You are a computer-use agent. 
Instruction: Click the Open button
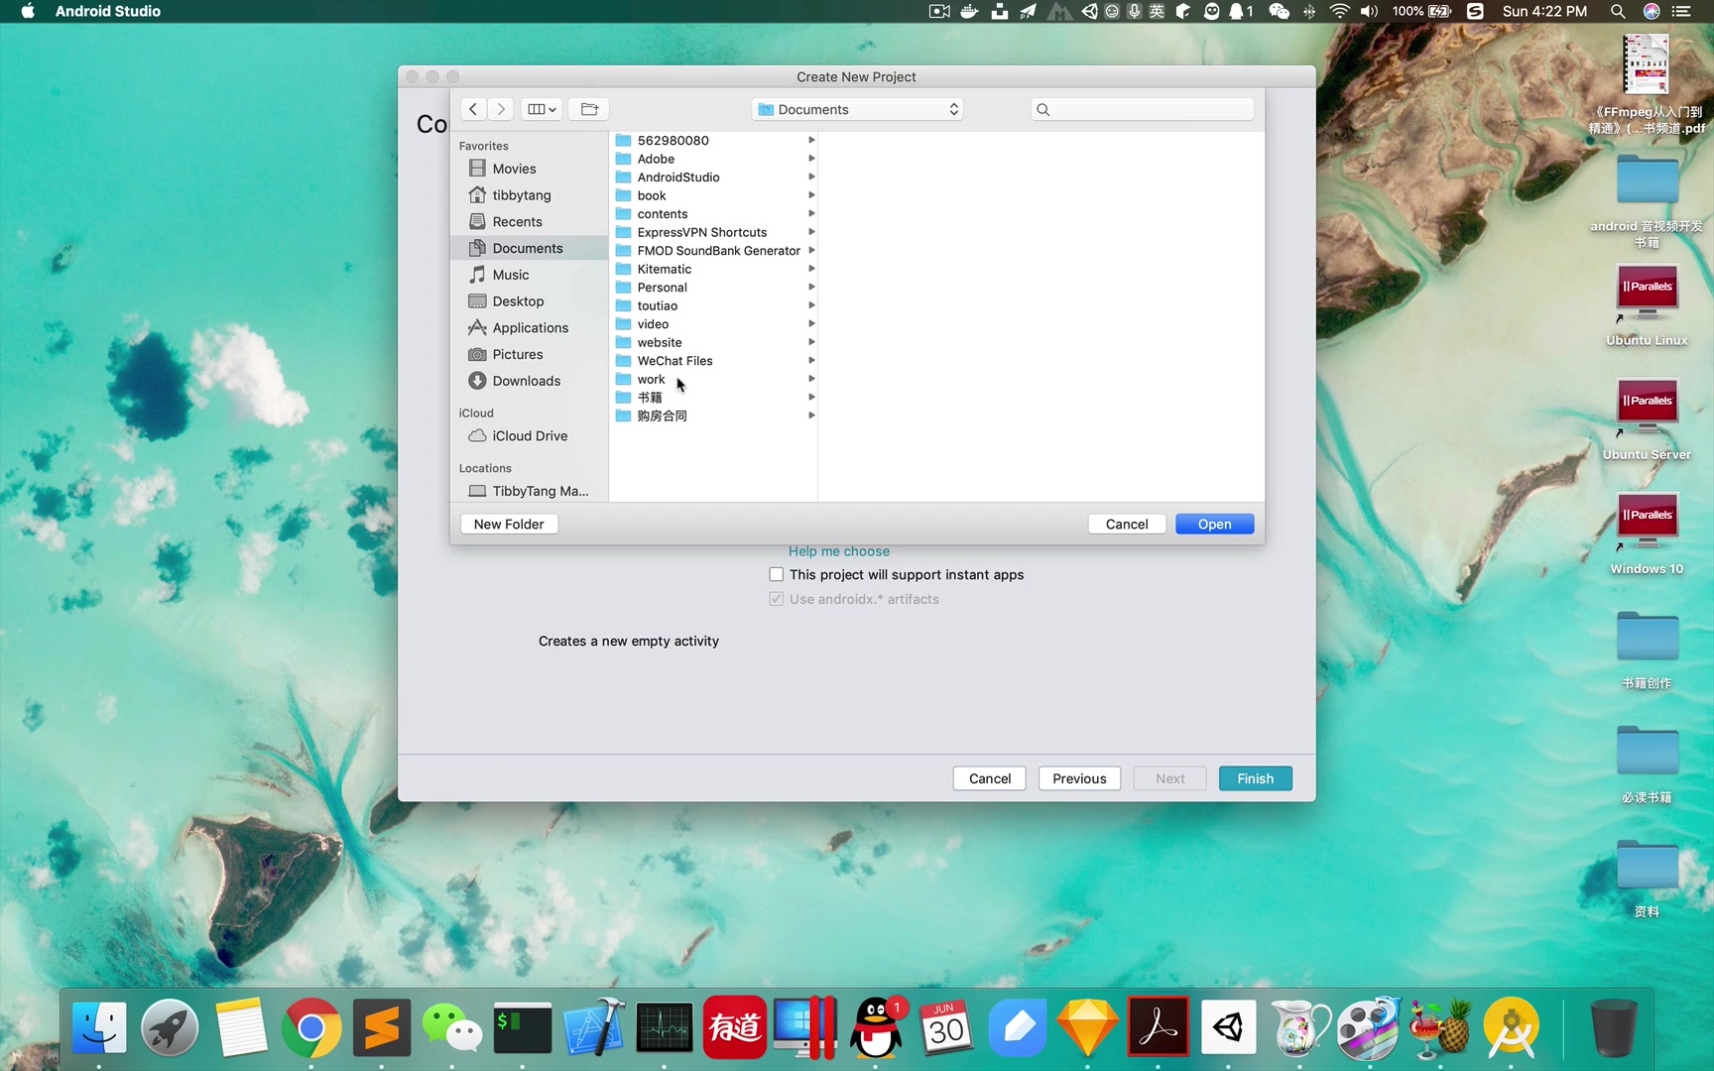[1214, 524]
